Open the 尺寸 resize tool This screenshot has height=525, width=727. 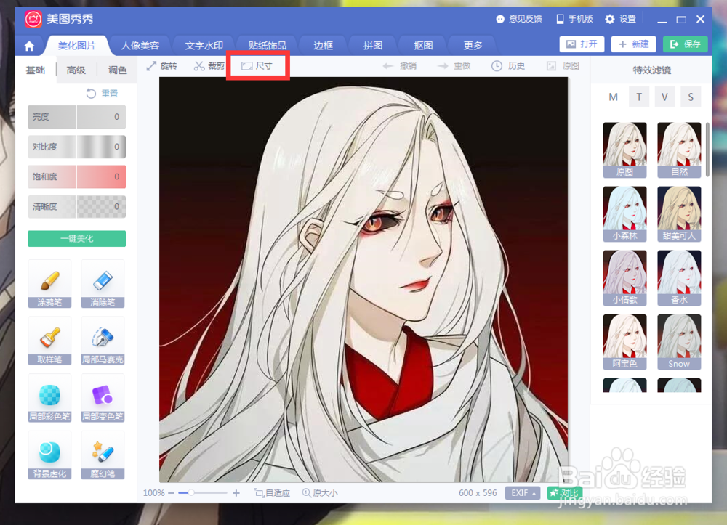tap(257, 66)
